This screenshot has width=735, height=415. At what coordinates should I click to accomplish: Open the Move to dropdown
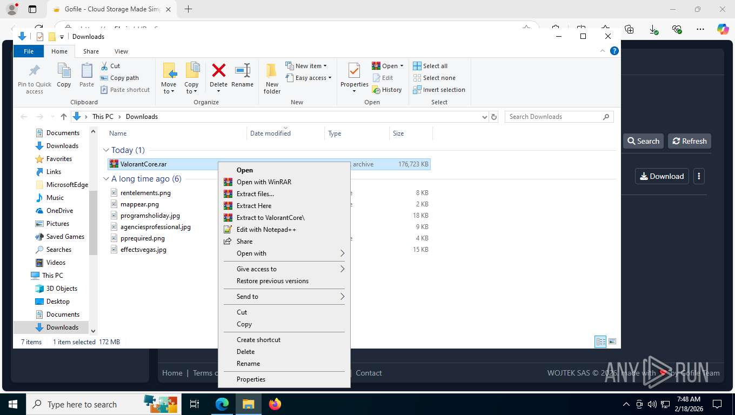[x=169, y=78]
